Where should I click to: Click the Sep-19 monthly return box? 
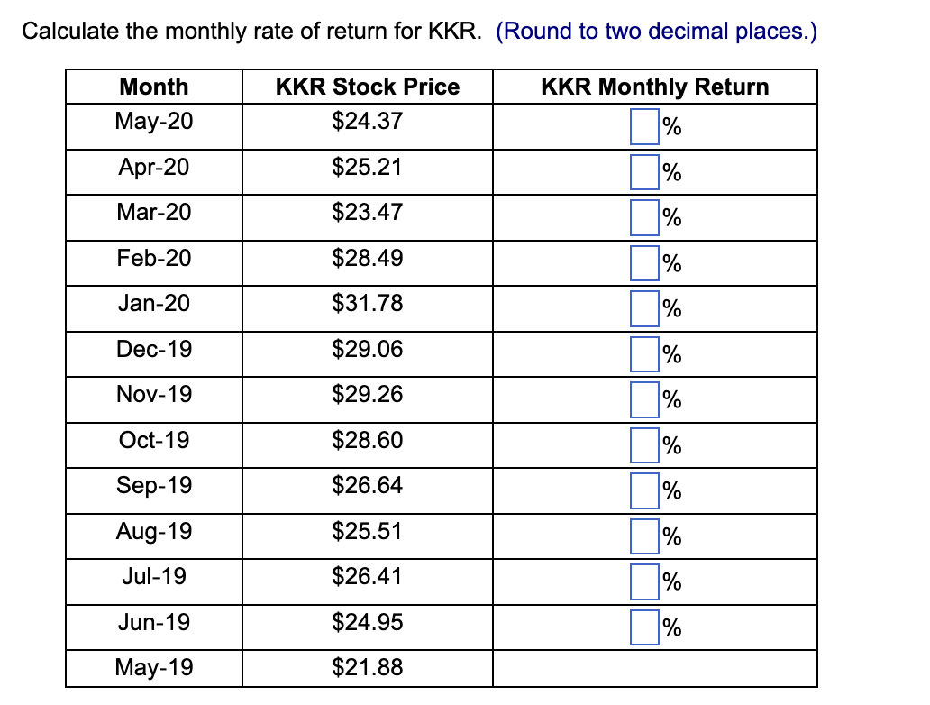(x=644, y=490)
